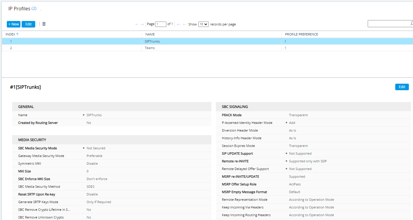Image resolution: width=413 pixels, height=220 pixels.
Task: Click the next page navigation arrow
Action: [x=179, y=24]
